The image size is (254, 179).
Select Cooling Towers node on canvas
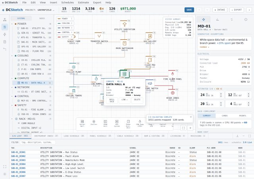click(74, 90)
